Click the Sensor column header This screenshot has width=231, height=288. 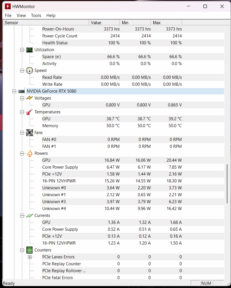pyautogui.click(x=46, y=23)
